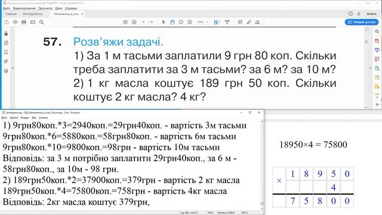
Task: Select the highlighter pen tool
Action: tap(249, 22)
